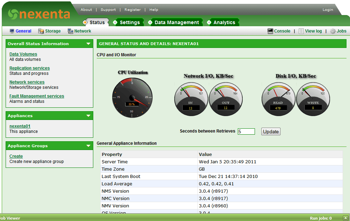Click the Disk WRITE gauge

point(313,99)
